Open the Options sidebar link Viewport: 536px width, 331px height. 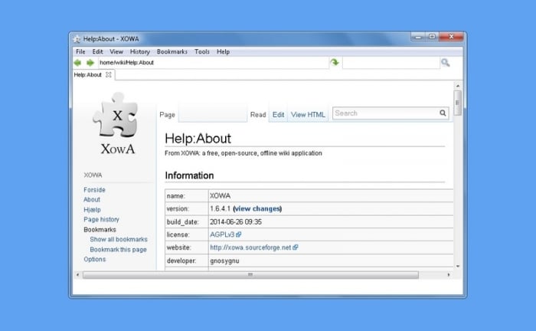[95, 259]
